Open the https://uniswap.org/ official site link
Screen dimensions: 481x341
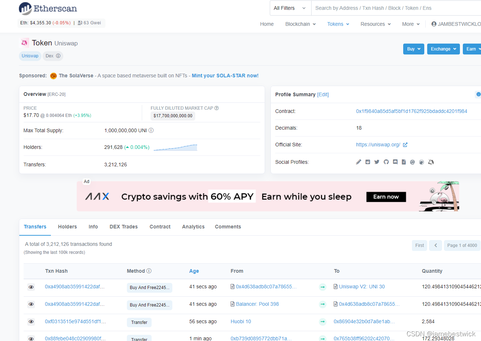378,145
